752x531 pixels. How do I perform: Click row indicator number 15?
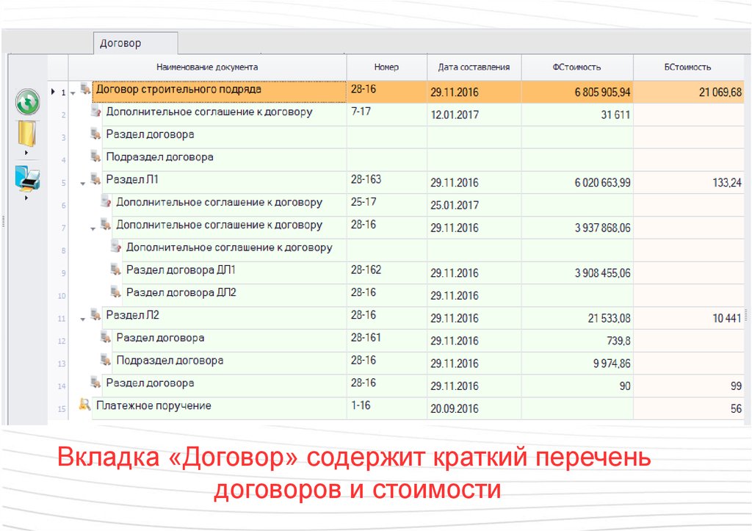click(x=62, y=409)
